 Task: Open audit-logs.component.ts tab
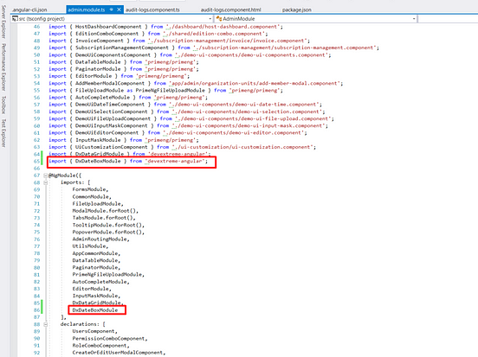click(152, 10)
